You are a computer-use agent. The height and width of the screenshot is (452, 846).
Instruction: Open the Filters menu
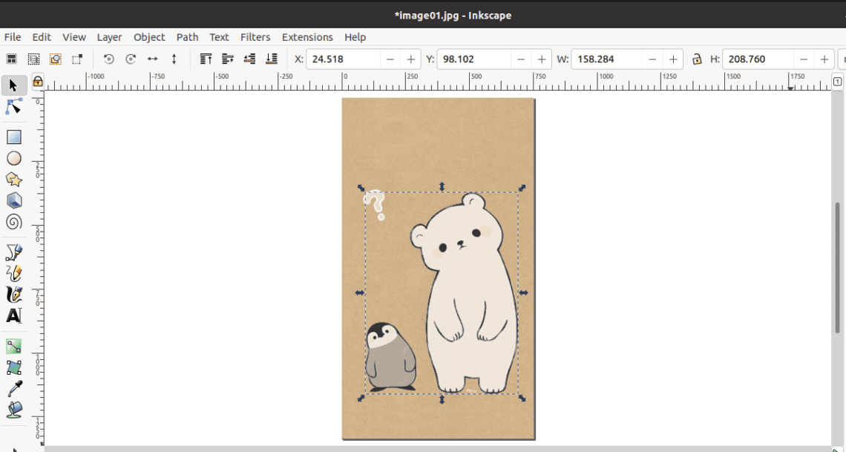pyautogui.click(x=255, y=37)
